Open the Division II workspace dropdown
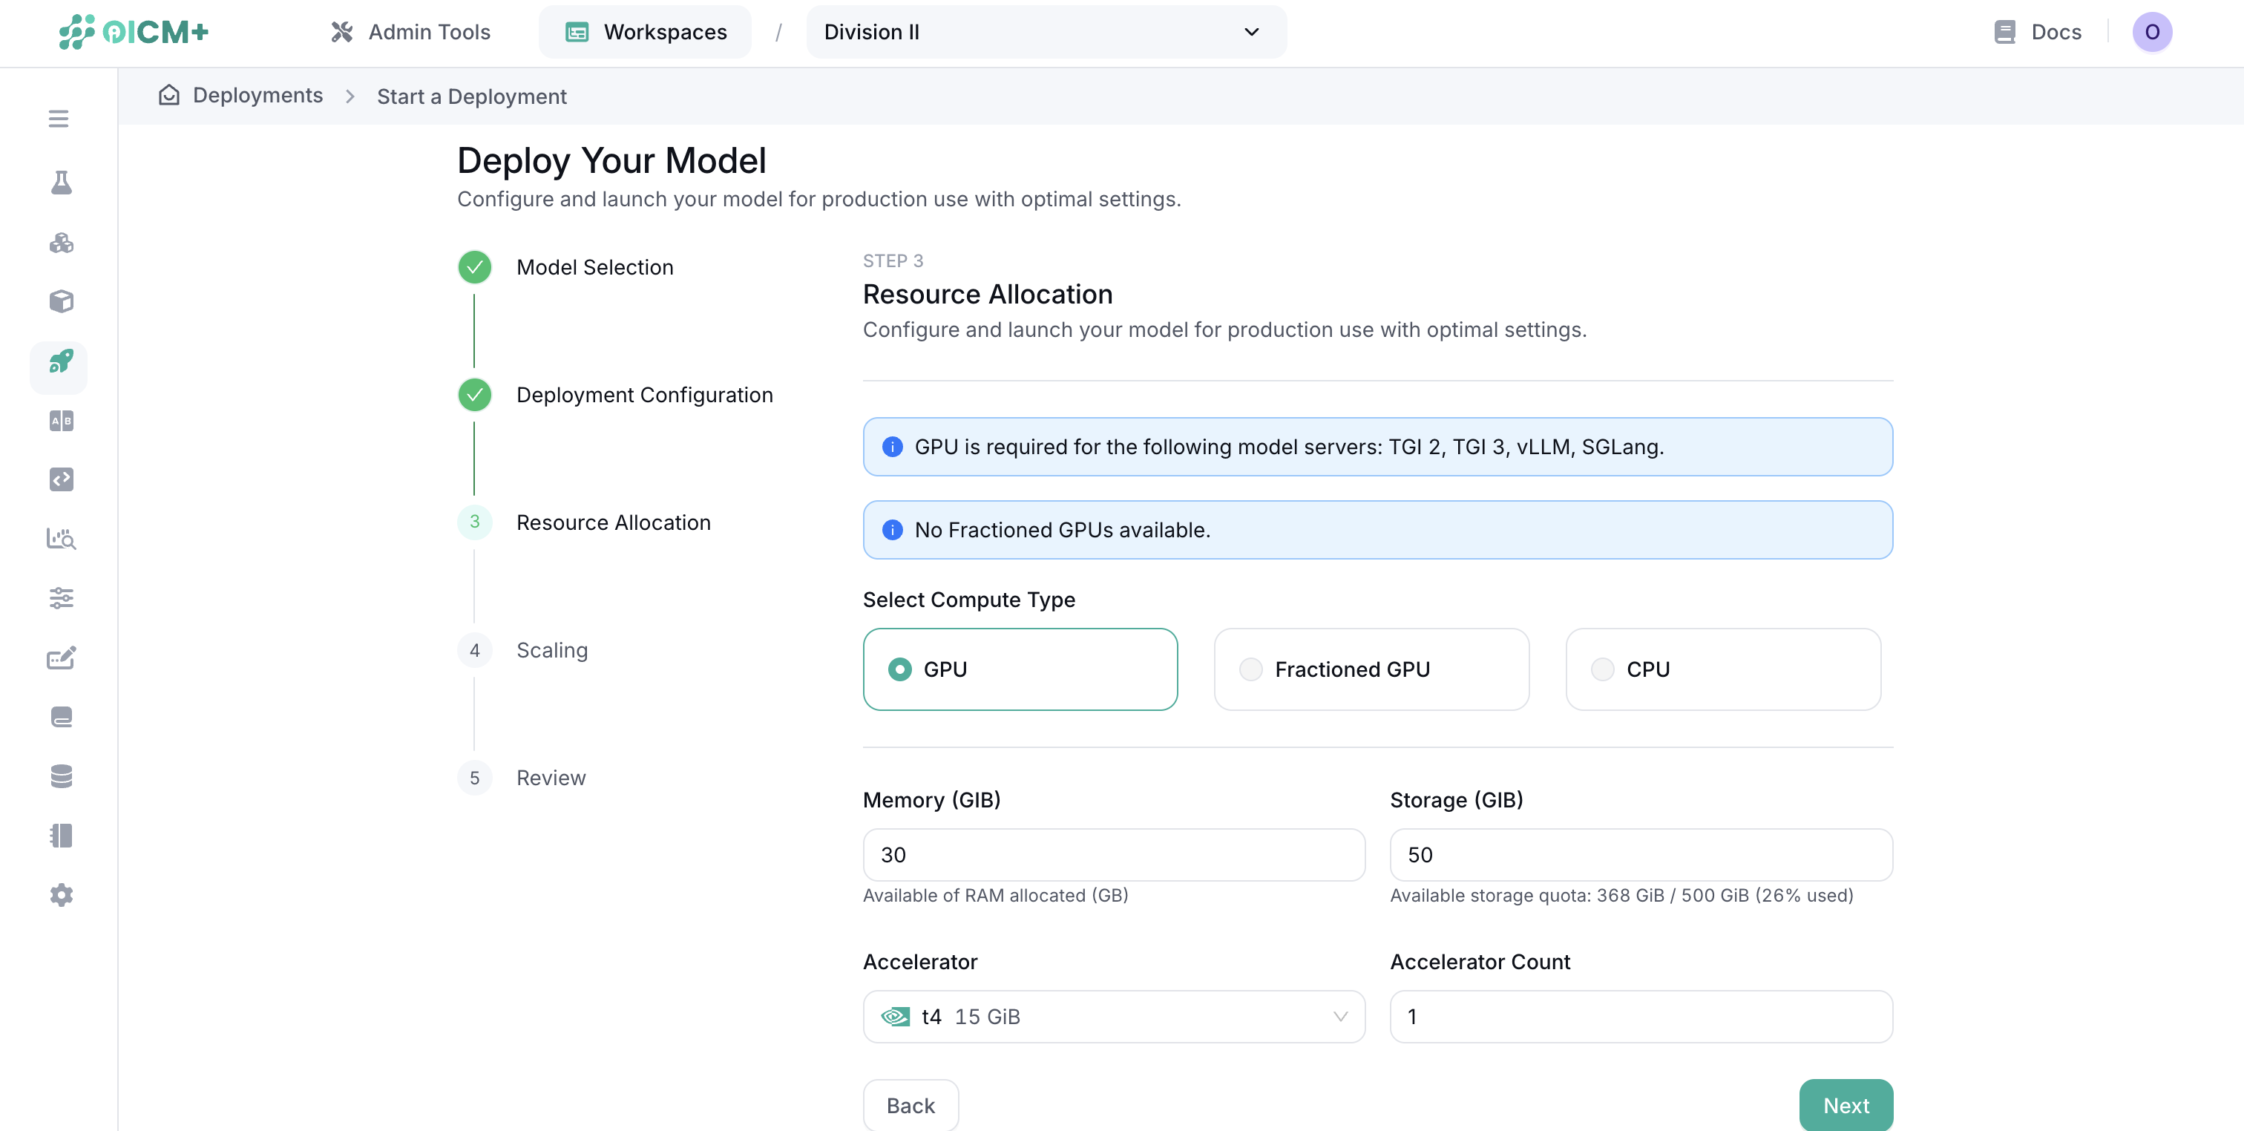 click(1046, 32)
